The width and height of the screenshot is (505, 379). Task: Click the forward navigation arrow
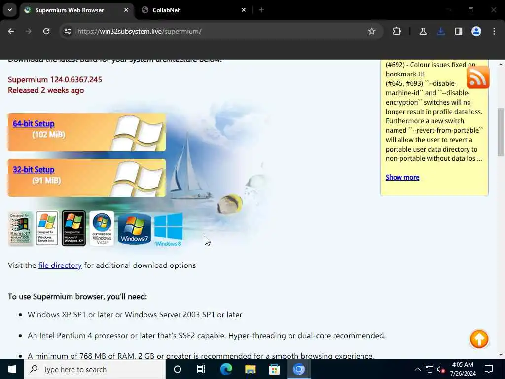pos(28,31)
